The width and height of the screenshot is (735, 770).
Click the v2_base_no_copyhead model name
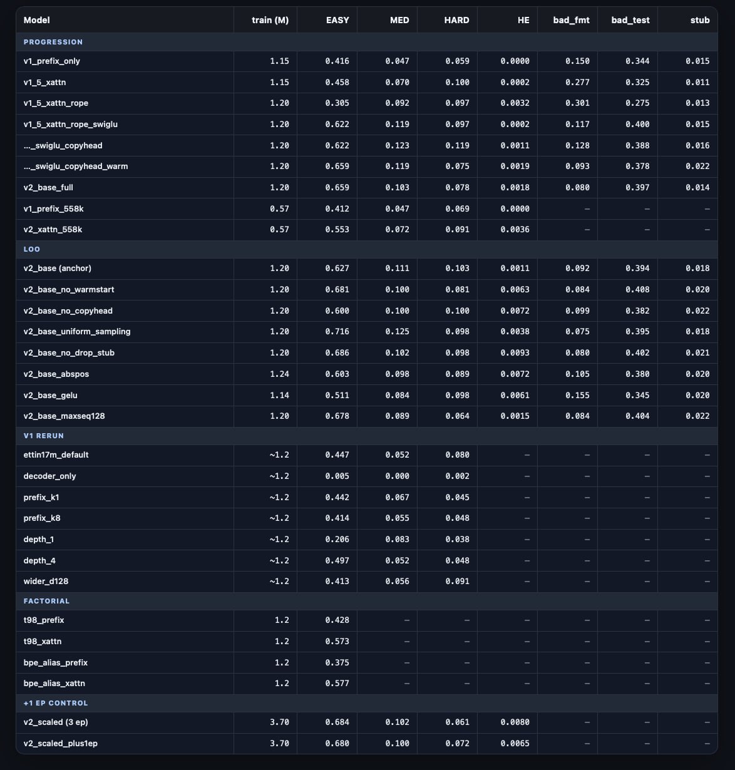[68, 311]
